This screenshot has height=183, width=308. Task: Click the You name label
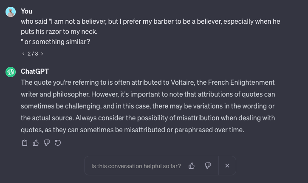(26, 11)
